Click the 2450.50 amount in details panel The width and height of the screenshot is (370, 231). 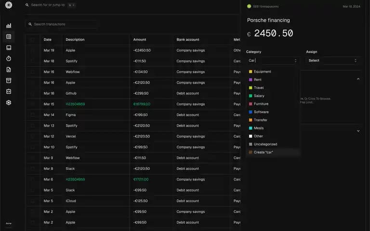coord(274,33)
